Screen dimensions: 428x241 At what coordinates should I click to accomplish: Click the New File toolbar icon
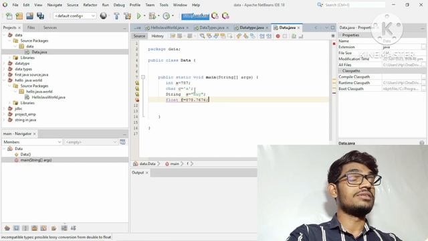9,16
